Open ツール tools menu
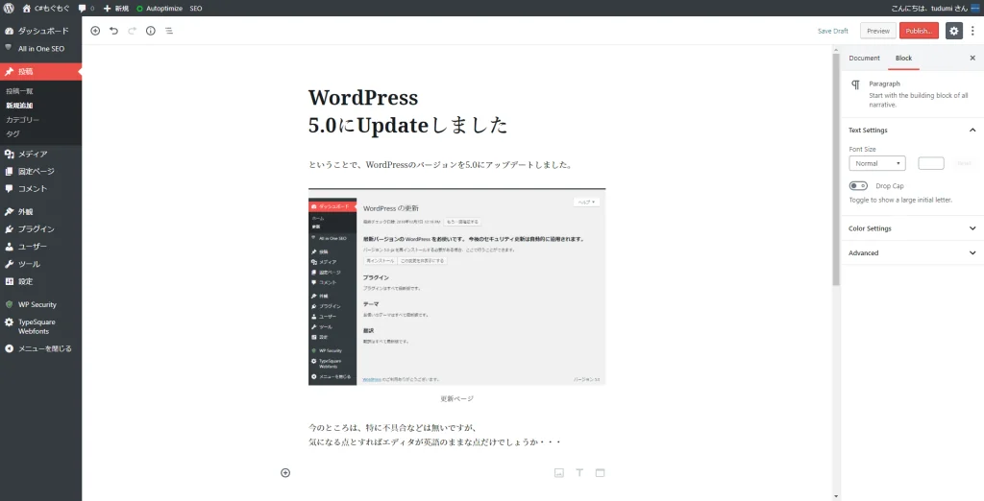Image resolution: width=984 pixels, height=501 pixels. (40, 264)
